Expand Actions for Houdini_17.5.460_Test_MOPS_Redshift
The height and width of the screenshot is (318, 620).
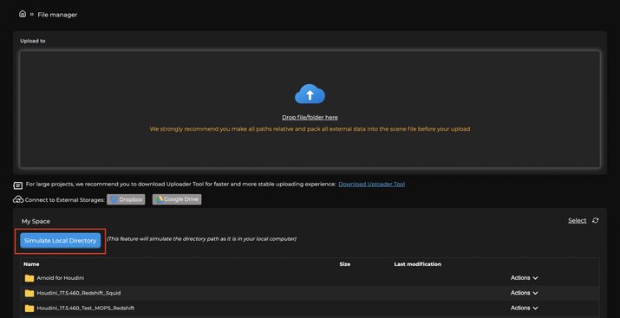(524, 308)
